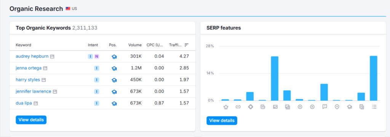Click the play icon beside the speech-bubble icon
This screenshot has height=137, width=390.
coord(312,107)
